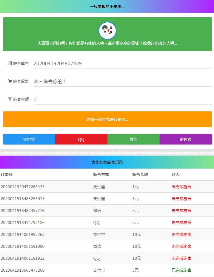
Task: Click the 年华 avatar image
Action: (107, 31)
